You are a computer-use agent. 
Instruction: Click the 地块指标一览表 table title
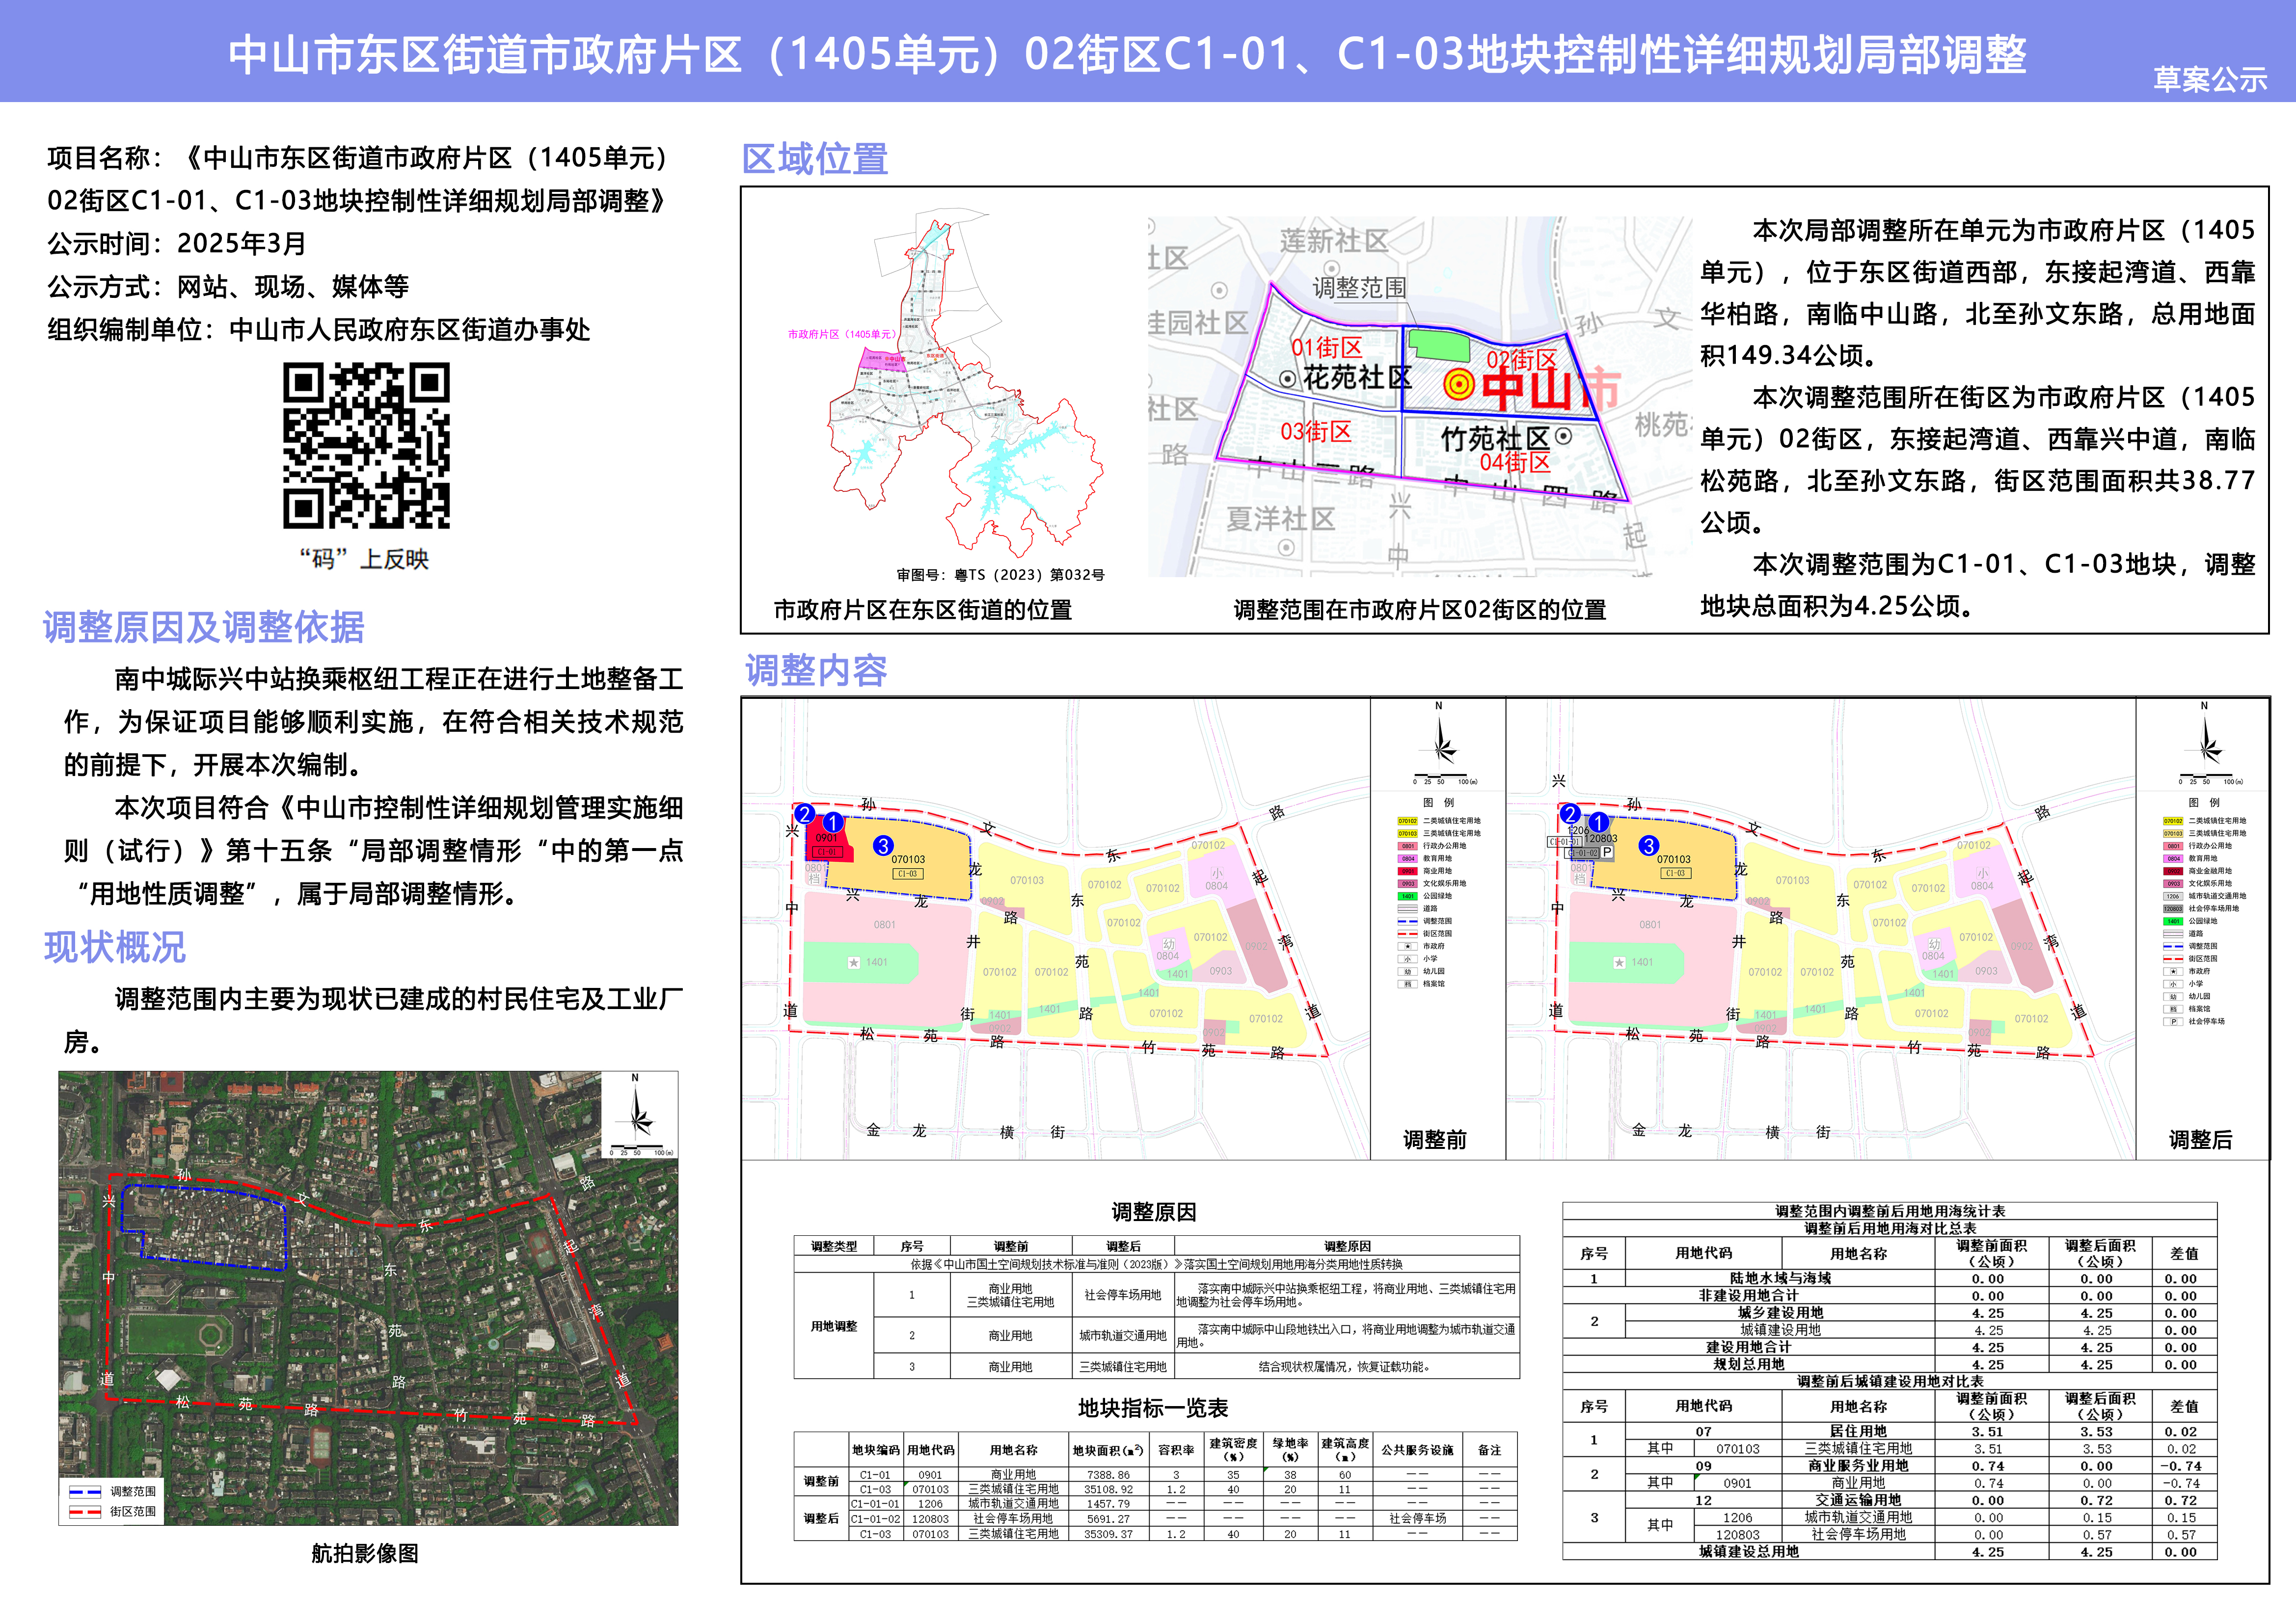(x=1153, y=1408)
